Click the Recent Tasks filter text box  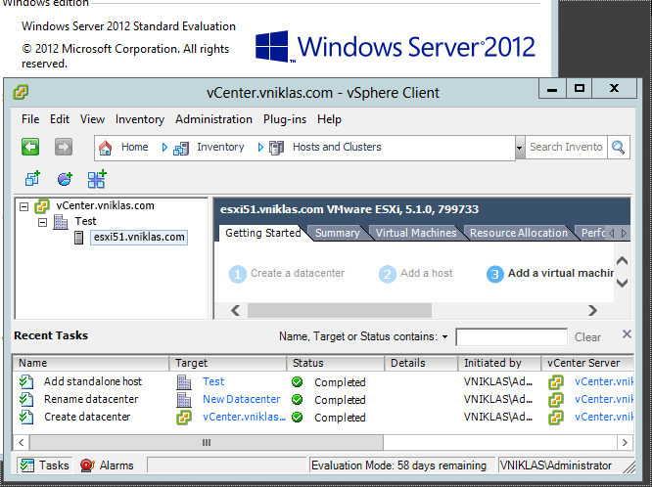(x=511, y=337)
